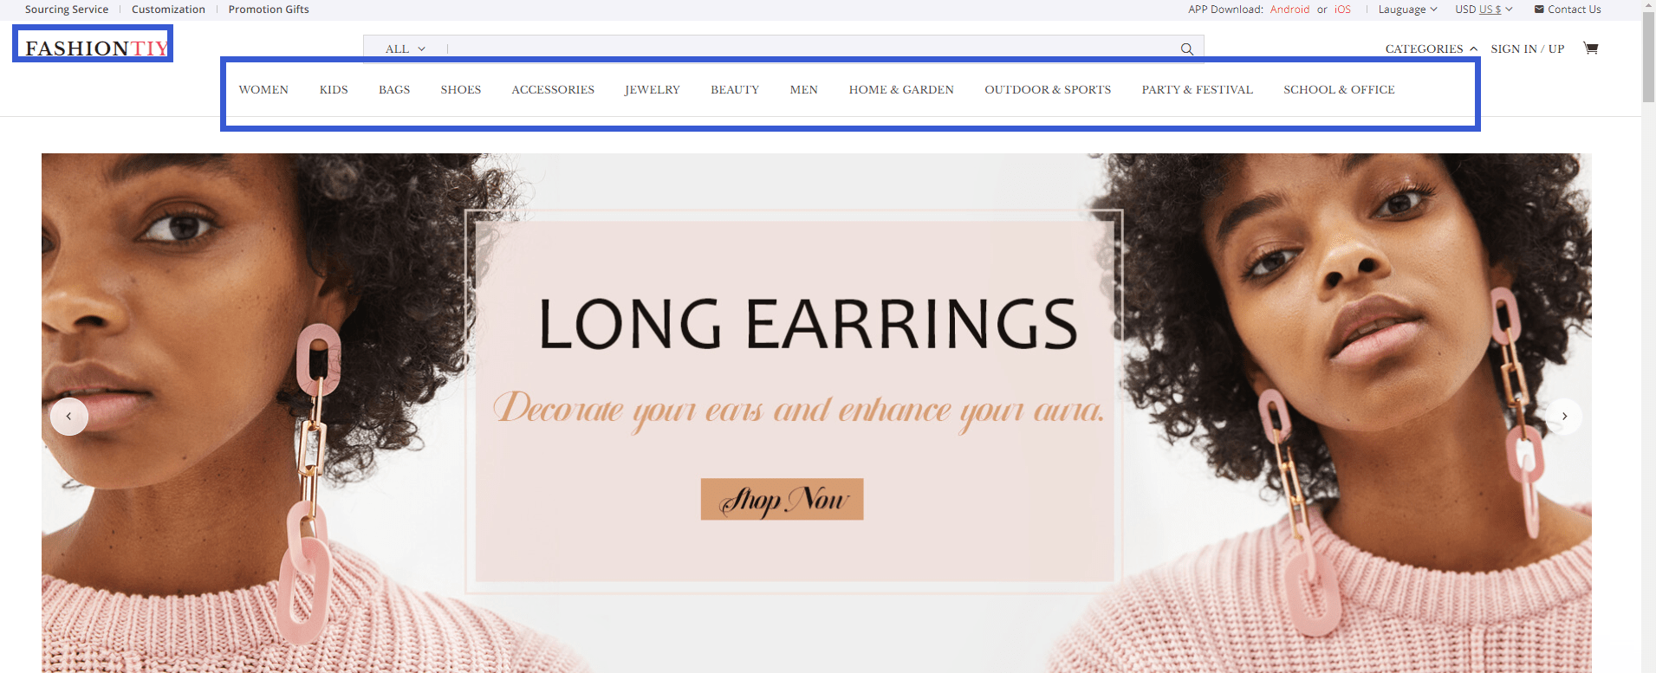The image size is (1656, 673).
Task: Click the page vertical scrollbar
Action: pyautogui.click(x=1648, y=336)
